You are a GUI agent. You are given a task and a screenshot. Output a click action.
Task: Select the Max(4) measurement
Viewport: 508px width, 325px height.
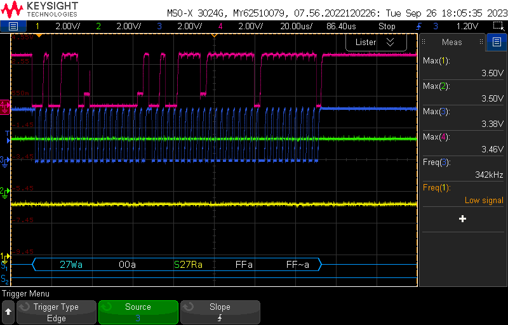click(x=463, y=143)
